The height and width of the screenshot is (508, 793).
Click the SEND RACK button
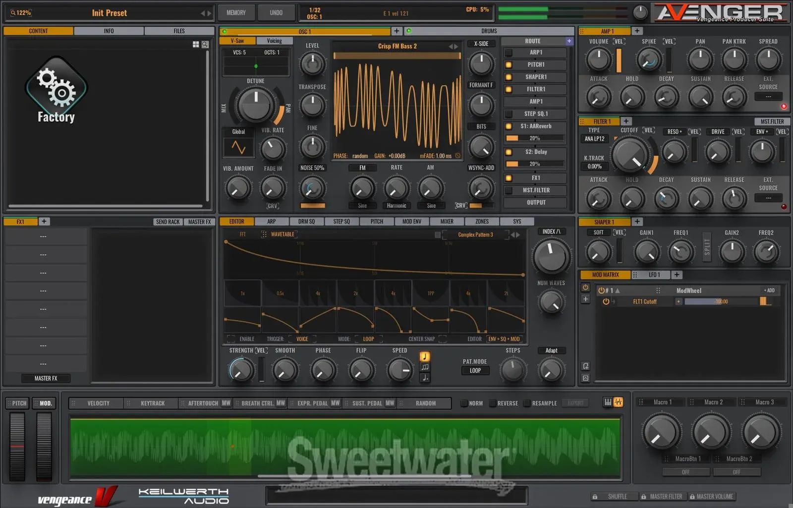click(x=168, y=222)
